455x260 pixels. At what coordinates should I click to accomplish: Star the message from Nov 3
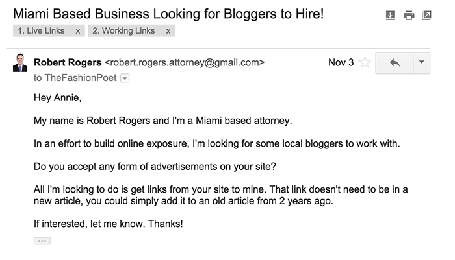[x=365, y=62]
